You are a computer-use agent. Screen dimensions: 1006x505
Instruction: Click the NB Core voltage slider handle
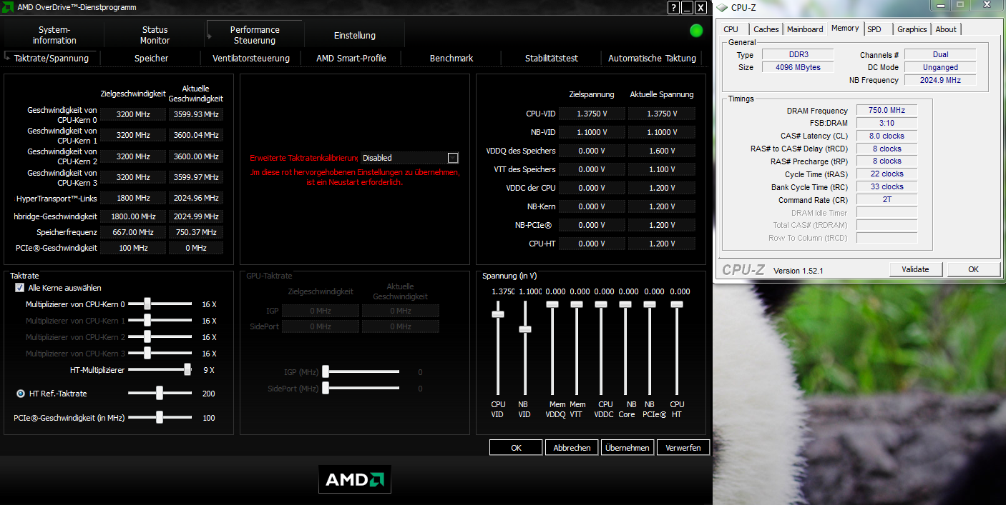coord(625,304)
